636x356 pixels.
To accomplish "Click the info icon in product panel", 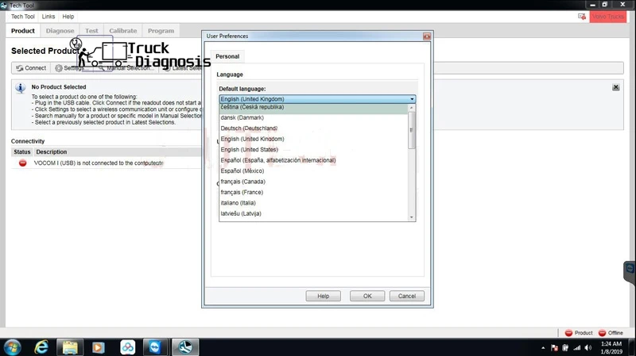I will (x=21, y=88).
